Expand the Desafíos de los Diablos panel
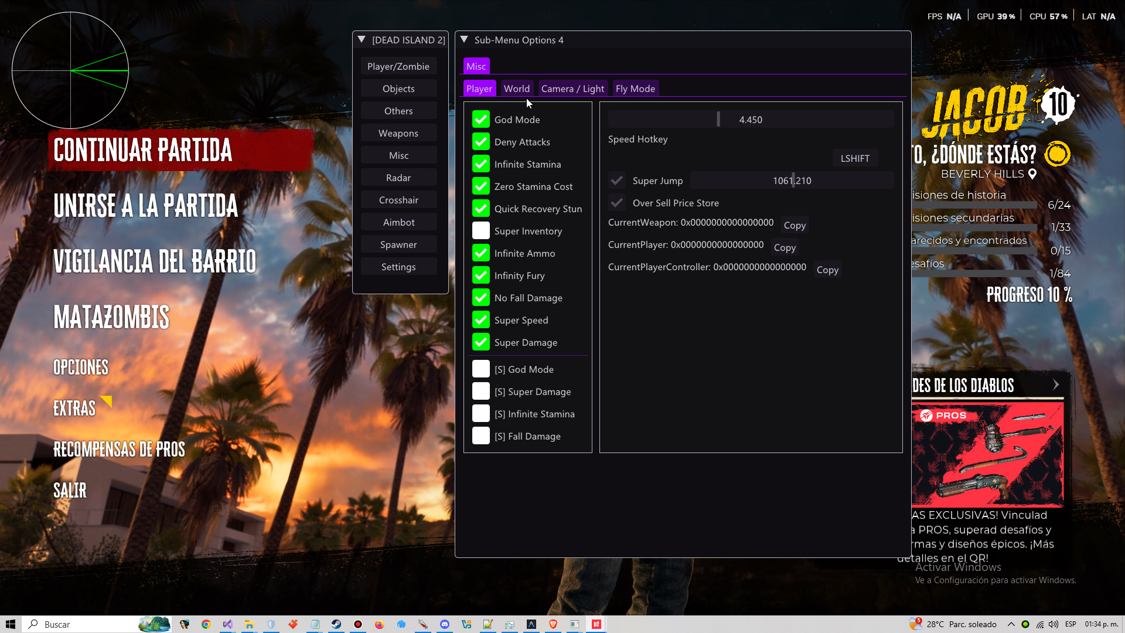Viewport: 1125px width, 633px height. pos(1056,385)
